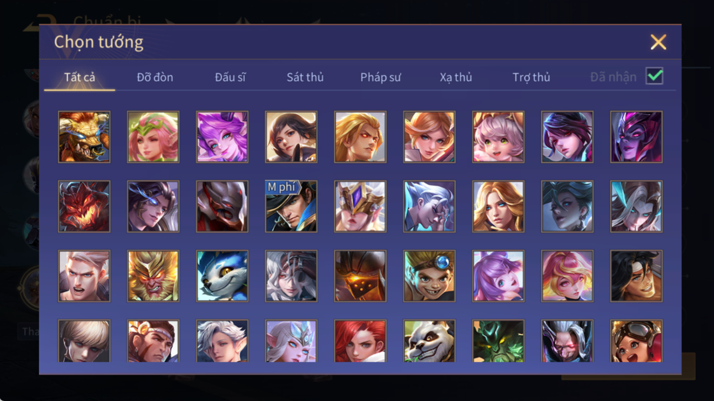Show the Xạ thủ hero category
714x401 pixels.
coord(456,77)
